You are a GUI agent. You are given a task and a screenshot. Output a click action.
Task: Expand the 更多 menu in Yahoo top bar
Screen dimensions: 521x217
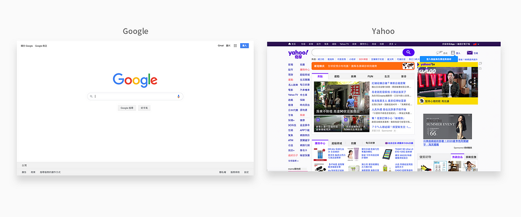392,44
